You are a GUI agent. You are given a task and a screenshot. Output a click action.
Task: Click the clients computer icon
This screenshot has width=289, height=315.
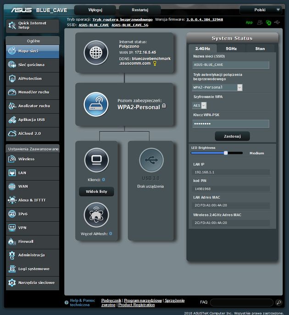(x=96, y=160)
